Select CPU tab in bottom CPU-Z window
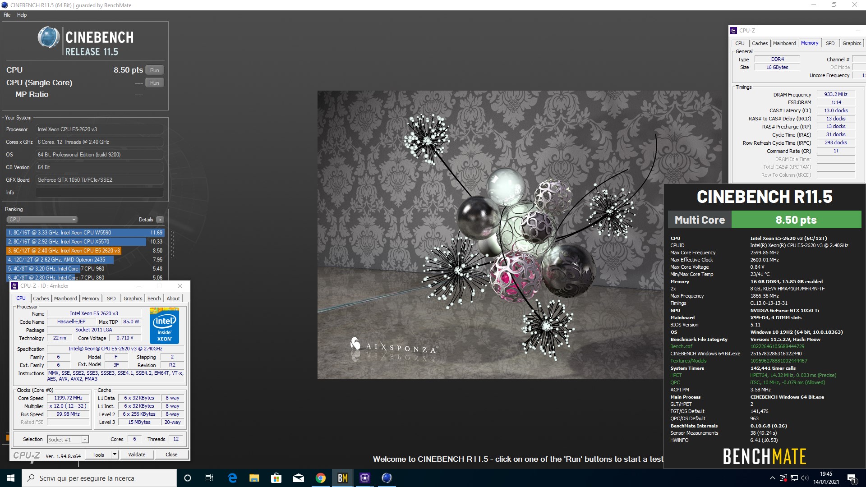 point(21,298)
